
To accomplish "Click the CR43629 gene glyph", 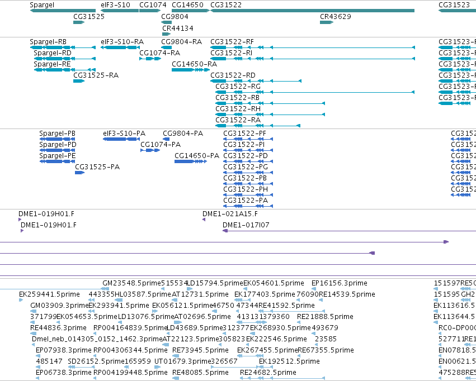I will pyautogui.click(x=327, y=22).
